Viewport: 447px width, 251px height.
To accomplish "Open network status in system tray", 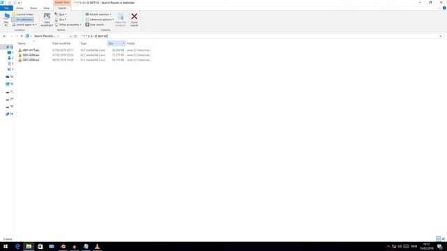I will click(x=394, y=246).
